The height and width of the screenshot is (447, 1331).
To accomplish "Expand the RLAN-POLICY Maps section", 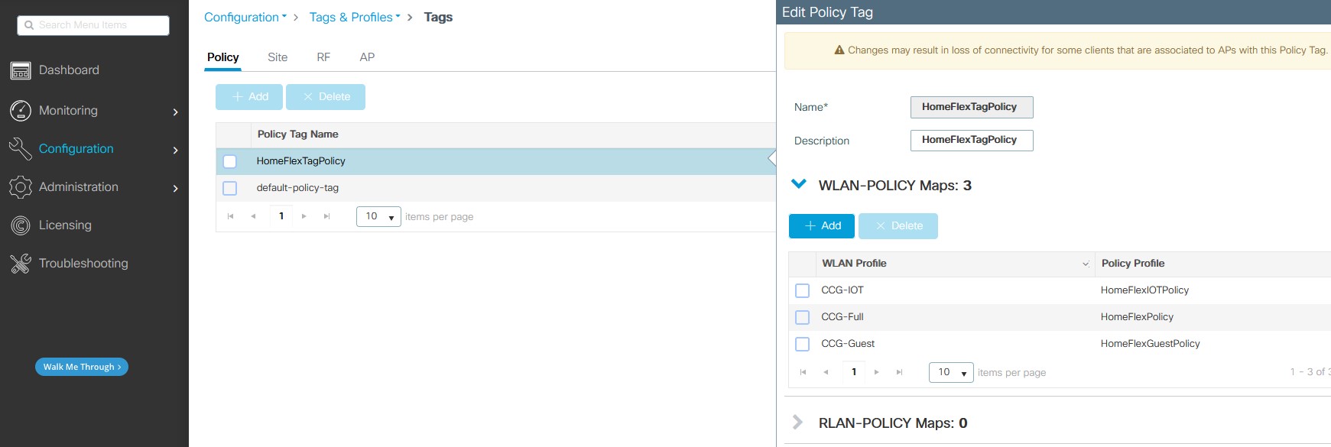I will (798, 423).
